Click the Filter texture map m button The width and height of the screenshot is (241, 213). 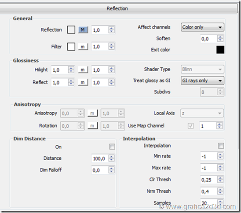[83, 47]
